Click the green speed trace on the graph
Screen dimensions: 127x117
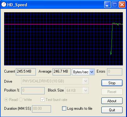112,39
